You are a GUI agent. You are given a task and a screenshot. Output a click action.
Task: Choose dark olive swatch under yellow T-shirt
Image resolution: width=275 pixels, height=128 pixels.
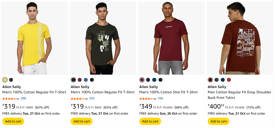point(11,80)
